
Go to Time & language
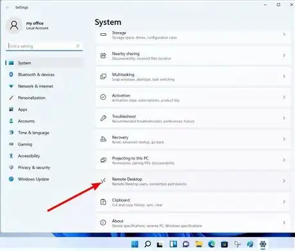coord(44,133)
